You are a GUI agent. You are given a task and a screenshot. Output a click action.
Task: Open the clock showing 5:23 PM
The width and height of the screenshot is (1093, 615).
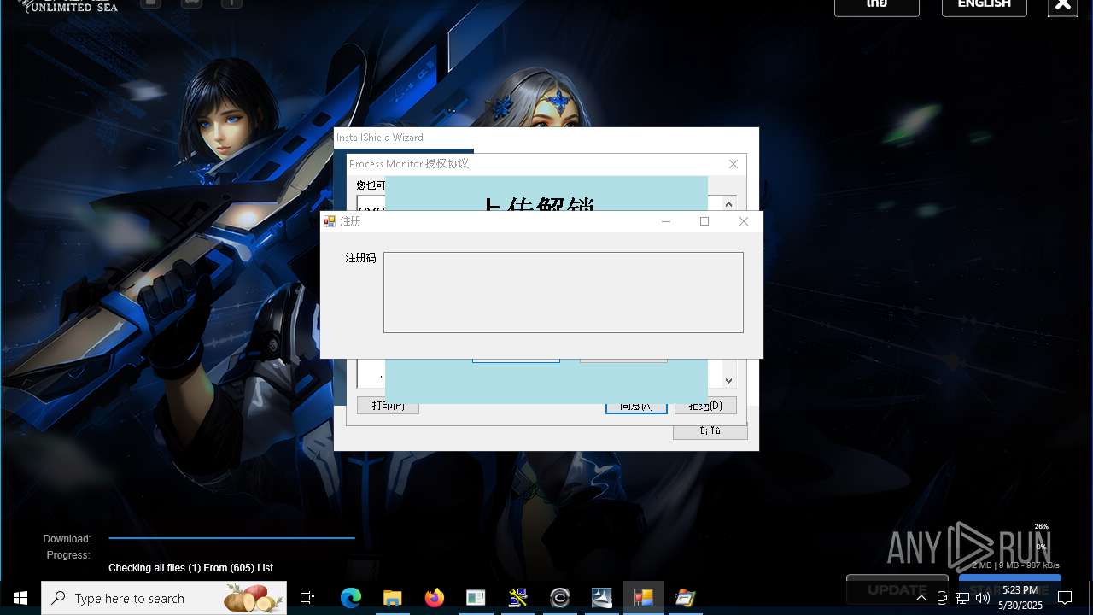tap(1020, 598)
